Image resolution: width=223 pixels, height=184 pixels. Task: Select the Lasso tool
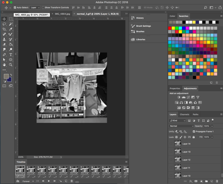click(4, 24)
